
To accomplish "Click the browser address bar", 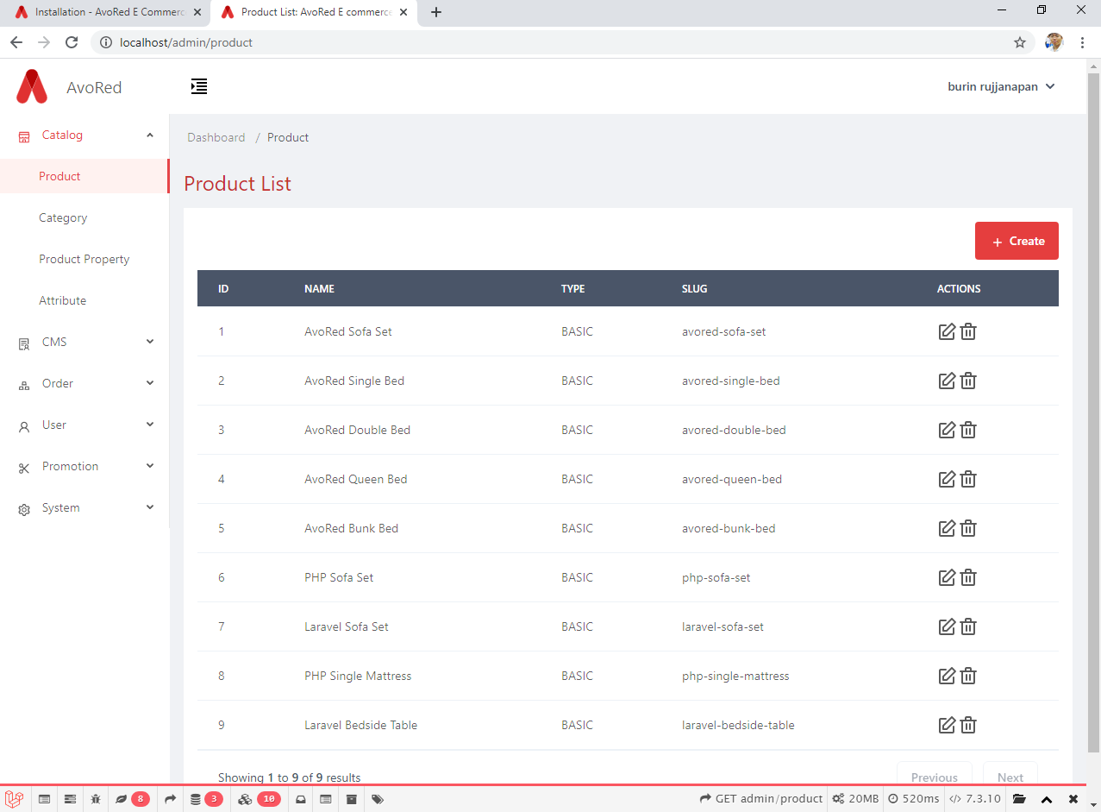I will (552, 42).
